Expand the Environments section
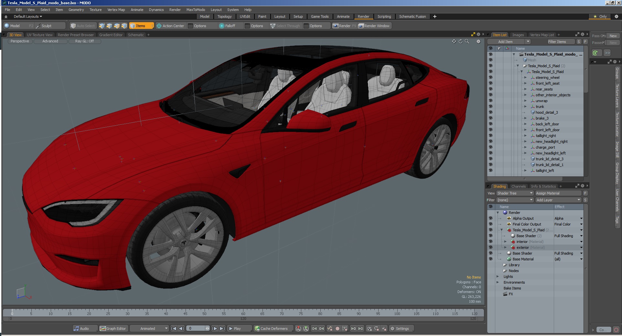This screenshot has height=336, width=622. tap(498, 282)
